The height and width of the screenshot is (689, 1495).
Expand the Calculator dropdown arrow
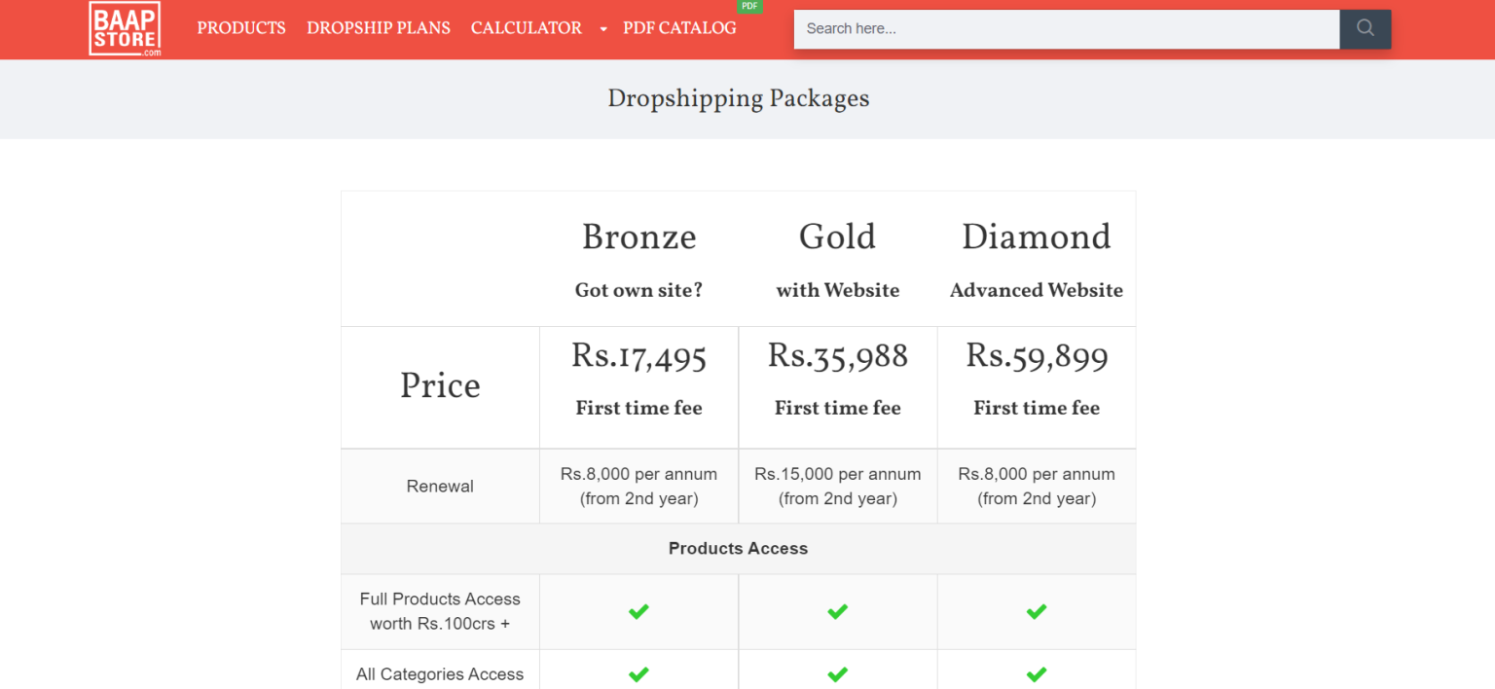(x=602, y=29)
